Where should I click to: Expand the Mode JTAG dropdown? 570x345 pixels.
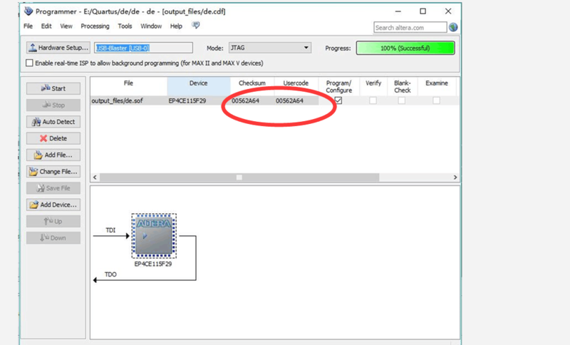tap(306, 48)
